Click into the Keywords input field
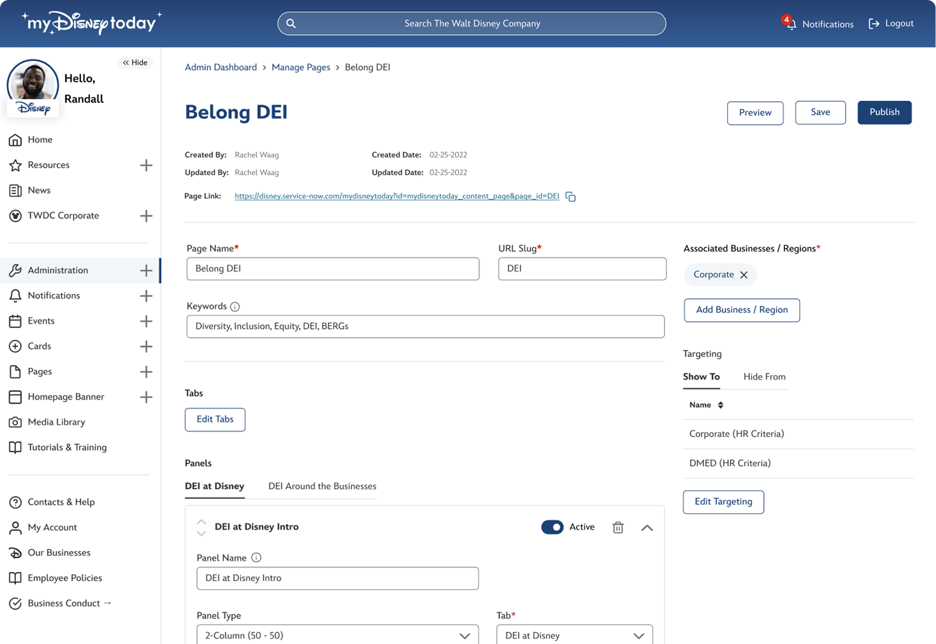This screenshot has width=936, height=644. pyautogui.click(x=425, y=327)
